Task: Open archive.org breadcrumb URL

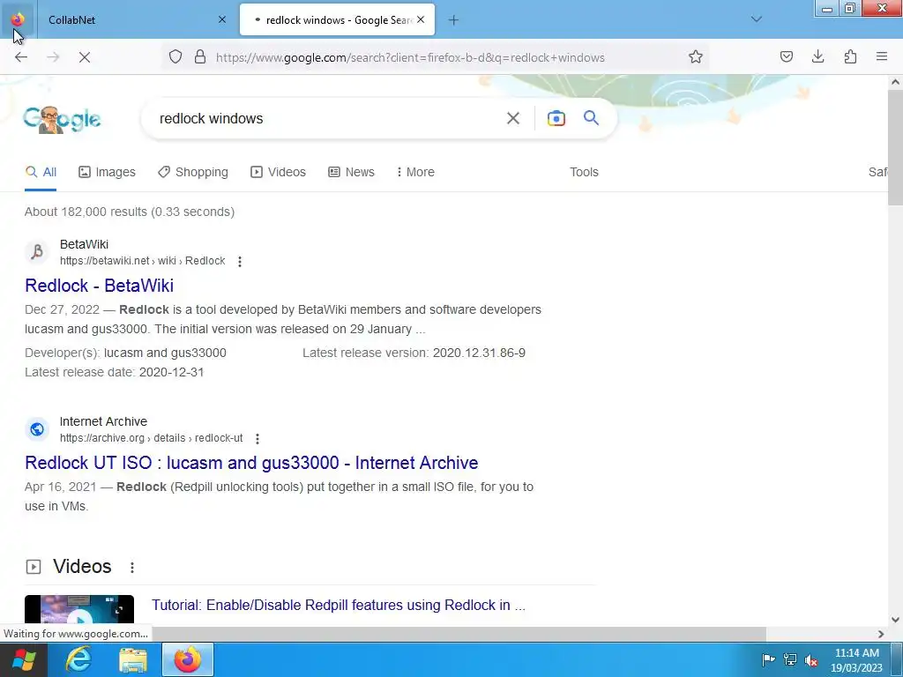Action: [152, 438]
